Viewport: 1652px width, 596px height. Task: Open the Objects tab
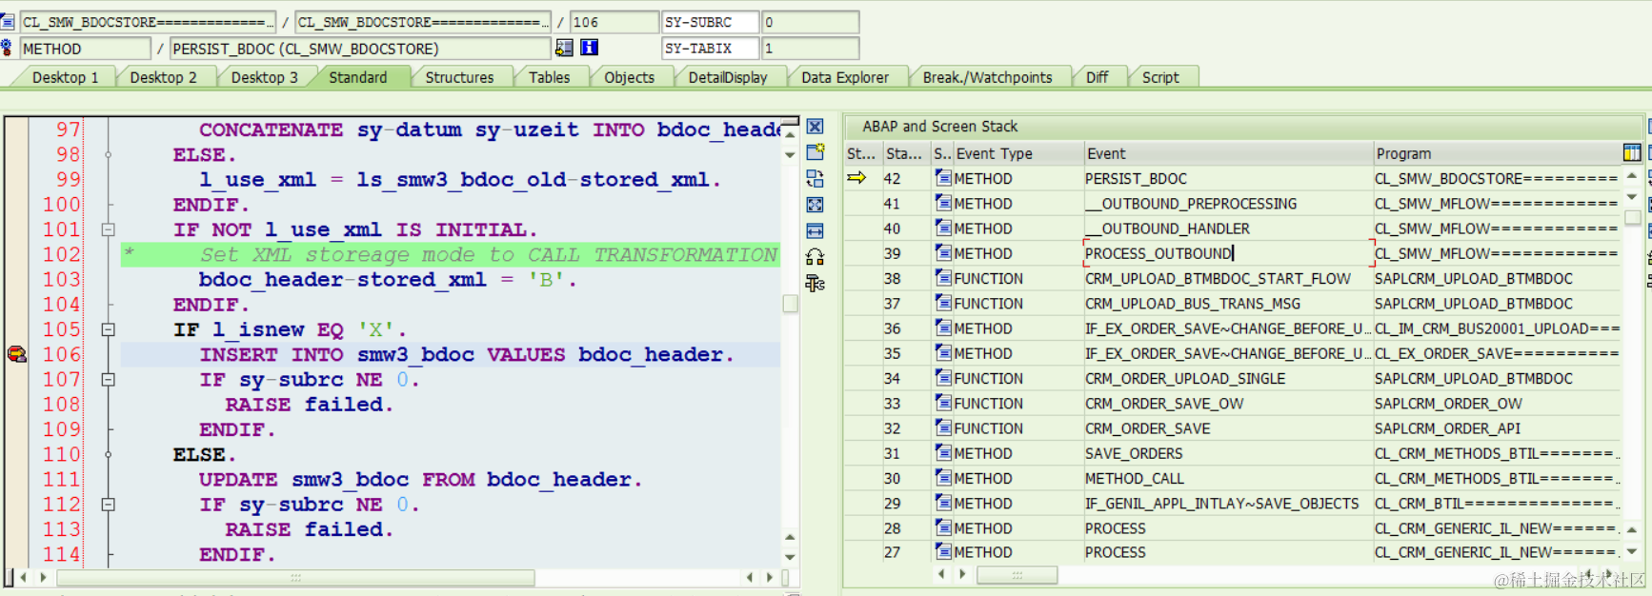click(629, 77)
